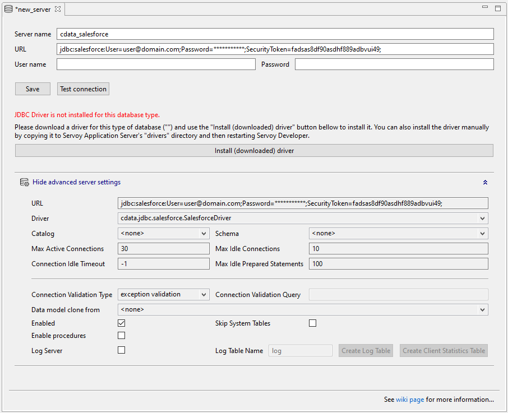This screenshot has width=508, height=413.
Task: Click the Save button
Action: click(x=33, y=89)
